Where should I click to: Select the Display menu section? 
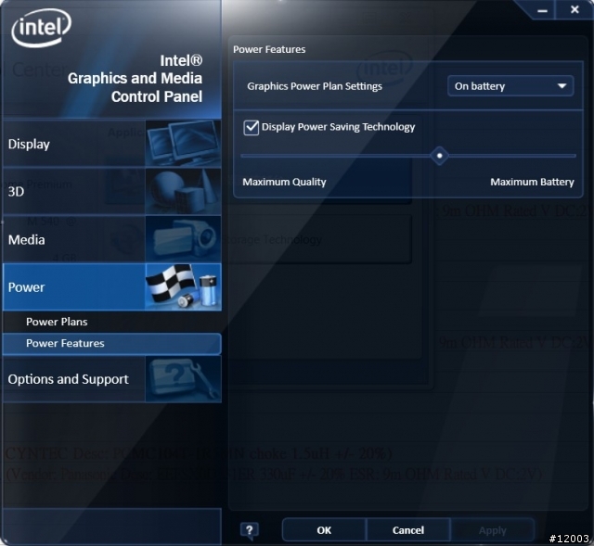[111, 144]
